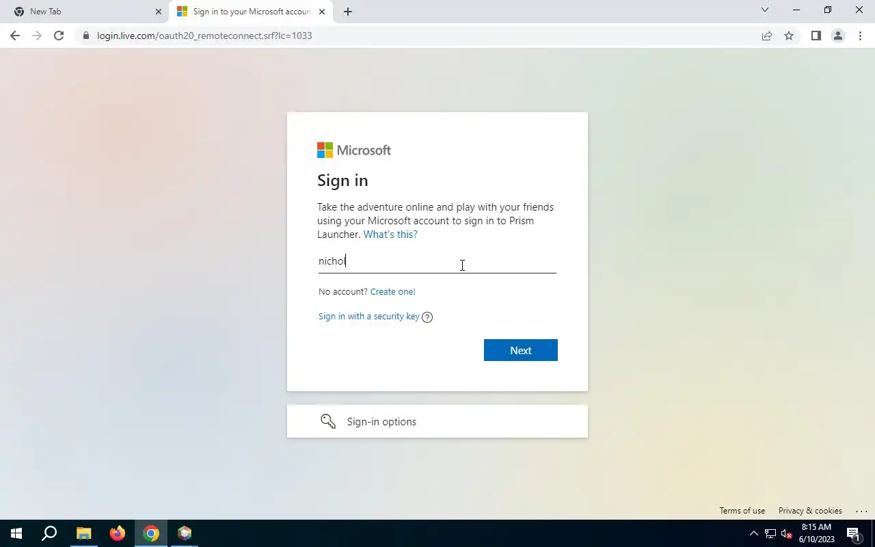Open File Explorer from the taskbar

click(83, 533)
